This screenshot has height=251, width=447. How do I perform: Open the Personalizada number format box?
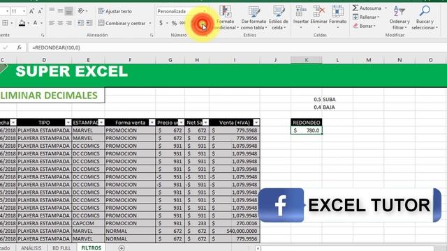(182, 11)
